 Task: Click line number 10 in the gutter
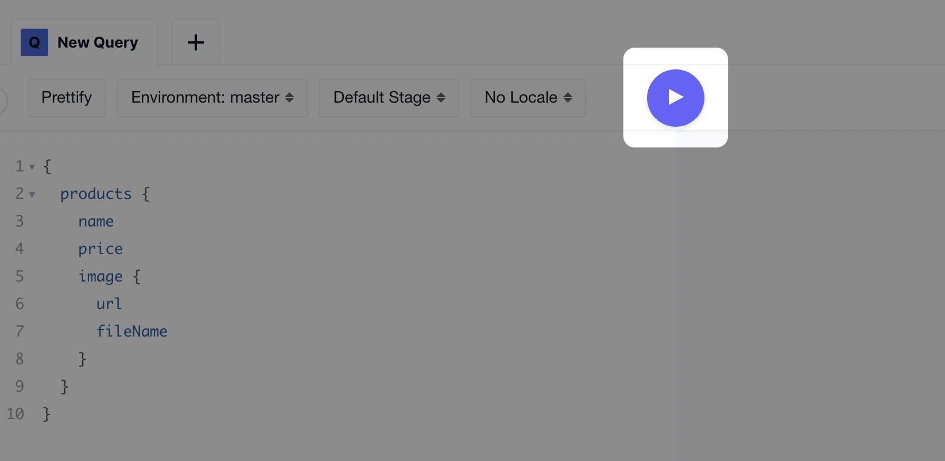click(x=16, y=414)
